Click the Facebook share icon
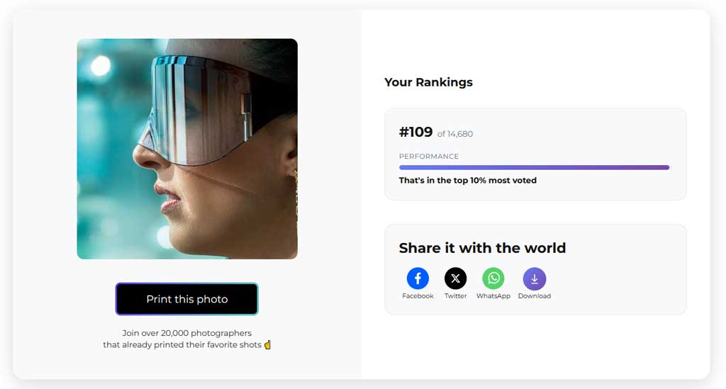Image resolution: width=726 pixels, height=389 pixels. (418, 278)
